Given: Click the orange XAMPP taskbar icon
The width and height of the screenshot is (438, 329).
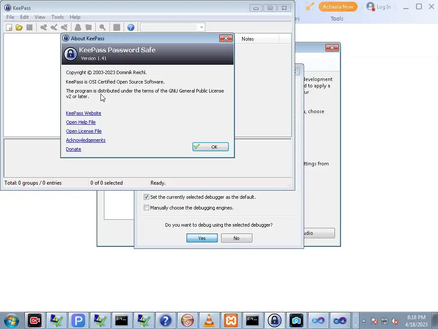Looking at the screenshot, I should (231, 320).
